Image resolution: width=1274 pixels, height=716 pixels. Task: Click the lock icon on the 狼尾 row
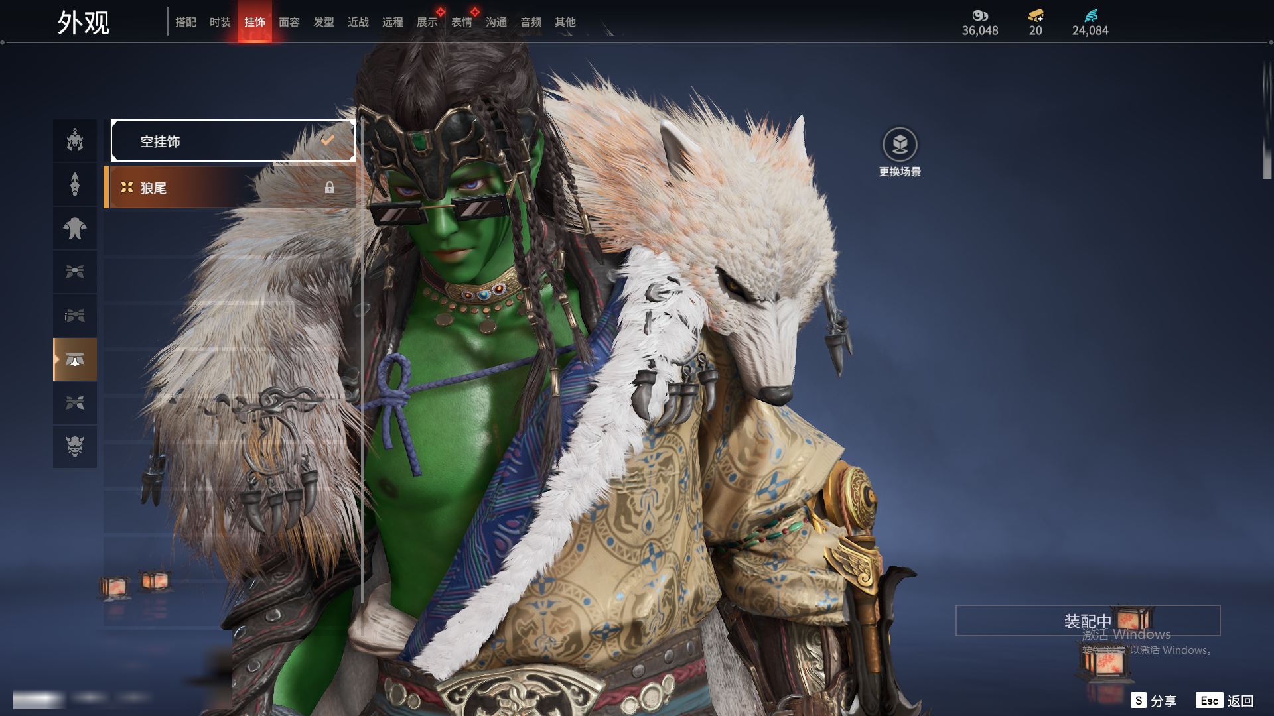pos(330,188)
